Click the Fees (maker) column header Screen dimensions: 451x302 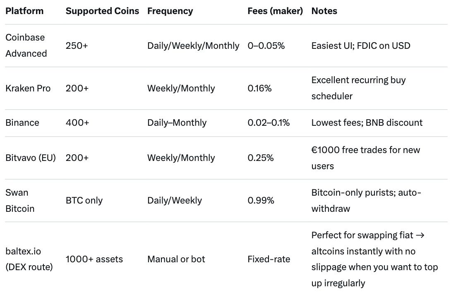point(275,11)
